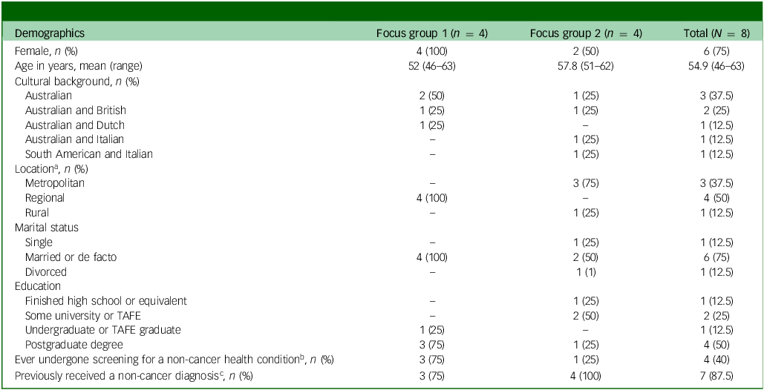Select the Metropolitan row label
764x390 pixels.
[53, 183]
